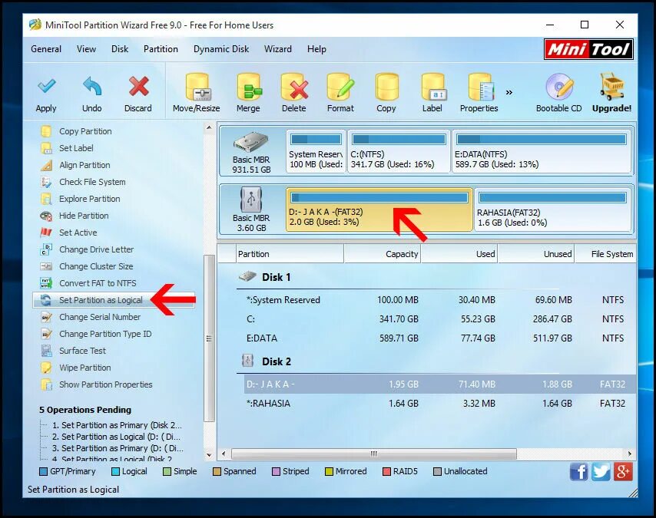The width and height of the screenshot is (656, 518).
Task: Click the Copy partition toolbar icon
Action: 386,87
